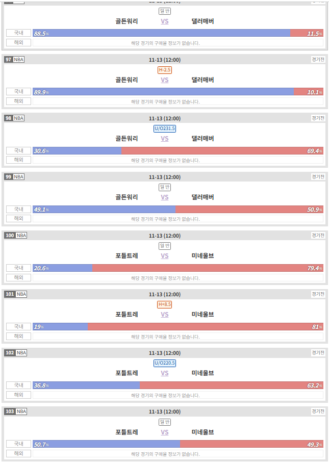Viewport: 329px width, 464px height.
Task: Select the 해외 label in match 98
Action: (19, 160)
